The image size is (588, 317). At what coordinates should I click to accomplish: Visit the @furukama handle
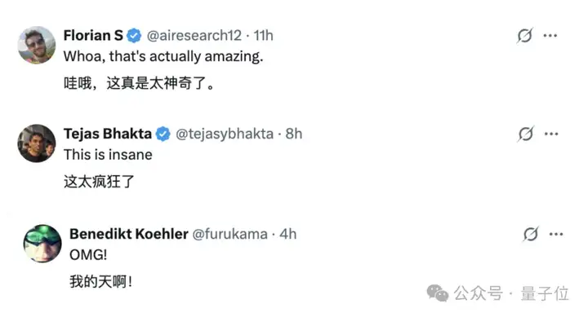(x=229, y=234)
